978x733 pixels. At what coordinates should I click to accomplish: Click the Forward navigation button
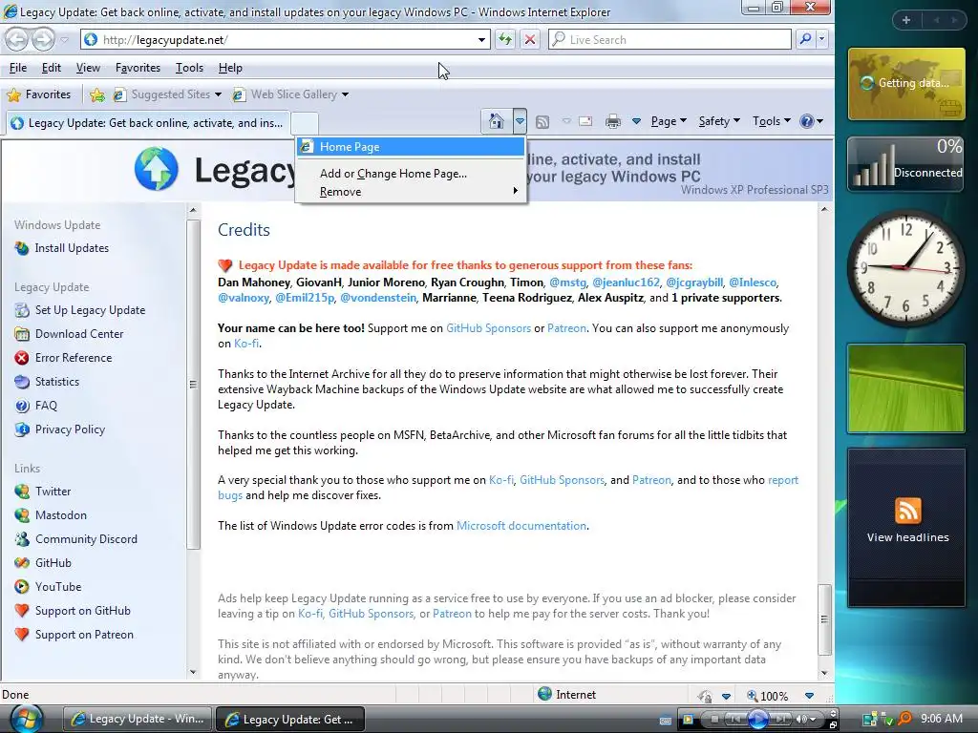pos(42,40)
